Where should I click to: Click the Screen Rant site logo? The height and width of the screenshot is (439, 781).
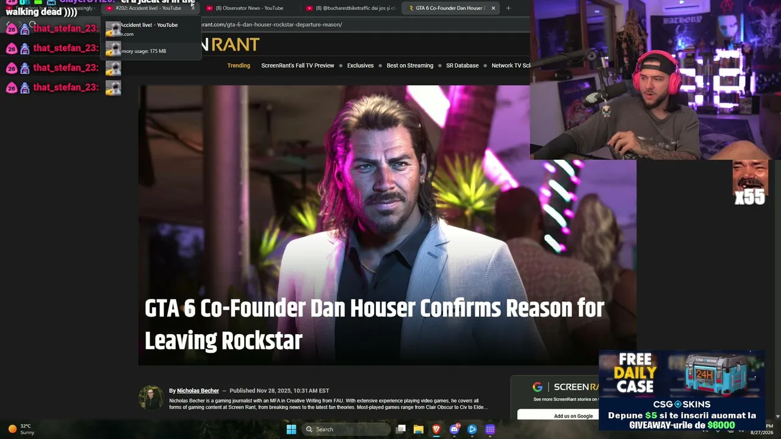[x=231, y=45]
